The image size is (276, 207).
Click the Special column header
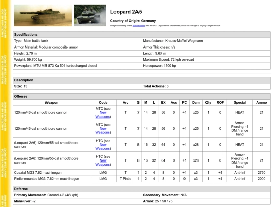(x=240, y=102)
